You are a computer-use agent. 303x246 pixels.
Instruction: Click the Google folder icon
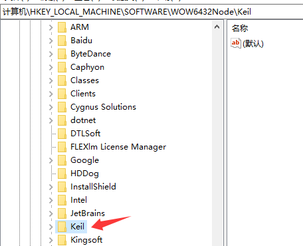[x=62, y=160]
